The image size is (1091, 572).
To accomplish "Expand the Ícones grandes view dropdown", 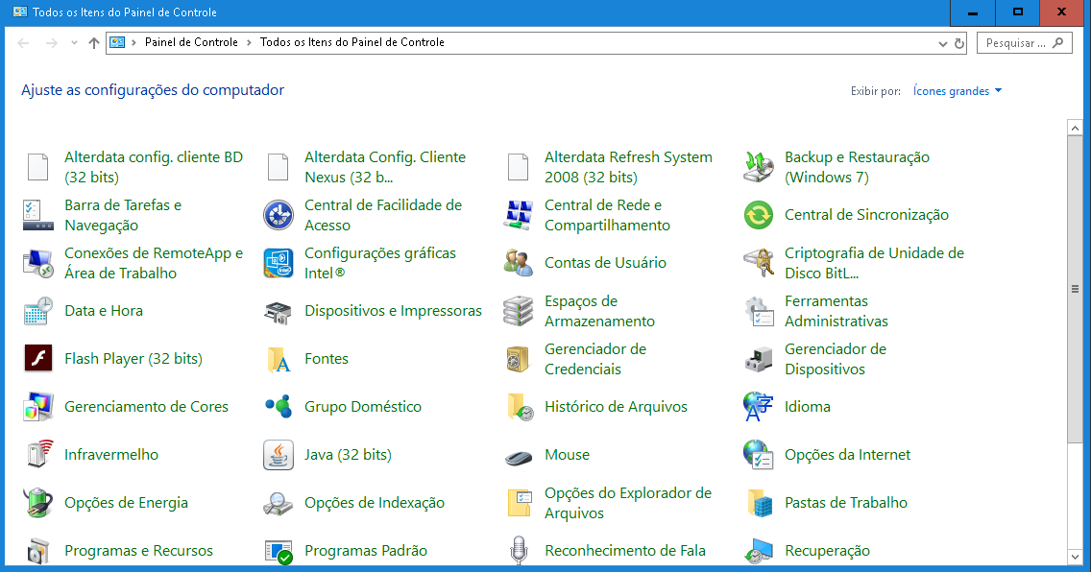I will coord(958,91).
